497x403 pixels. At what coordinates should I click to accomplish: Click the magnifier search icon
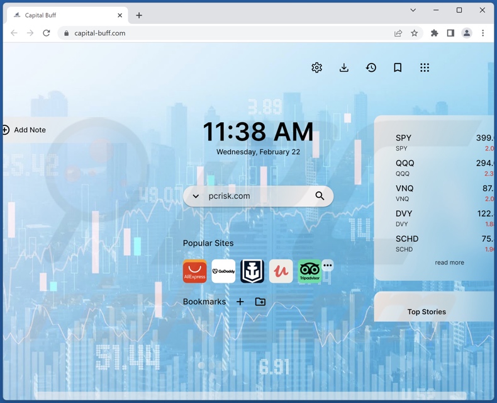[320, 196]
